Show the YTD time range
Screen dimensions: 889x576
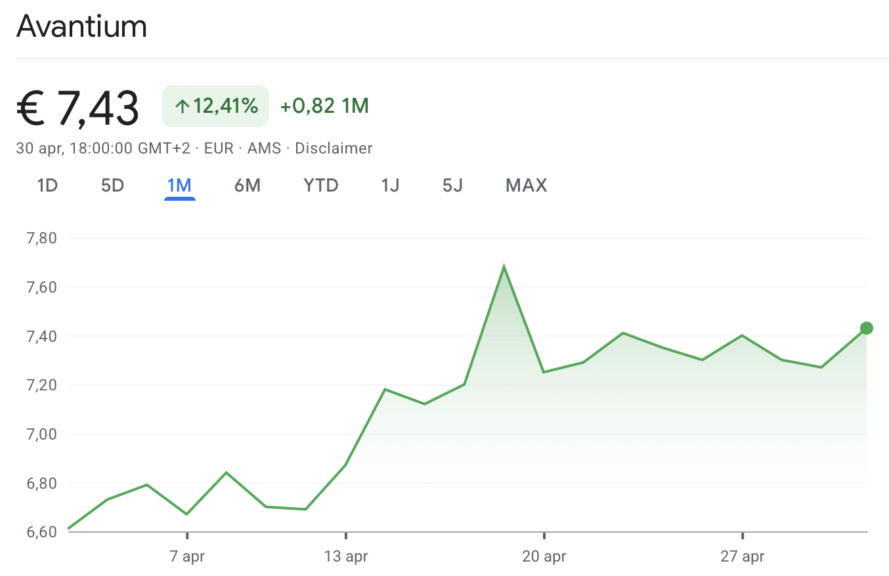[x=321, y=186]
